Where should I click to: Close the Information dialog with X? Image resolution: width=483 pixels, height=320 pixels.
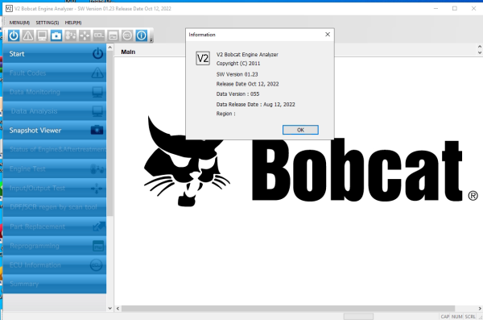[328, 34]
